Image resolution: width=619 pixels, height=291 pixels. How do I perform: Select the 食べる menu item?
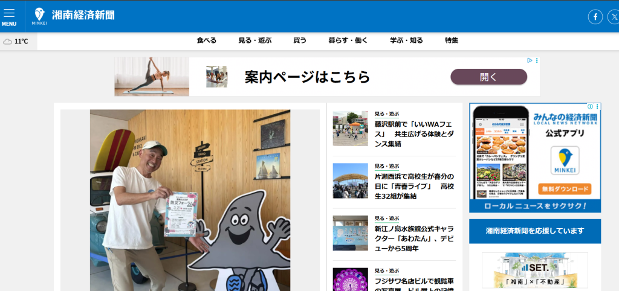pyautogui.click(x=206, y=40)
